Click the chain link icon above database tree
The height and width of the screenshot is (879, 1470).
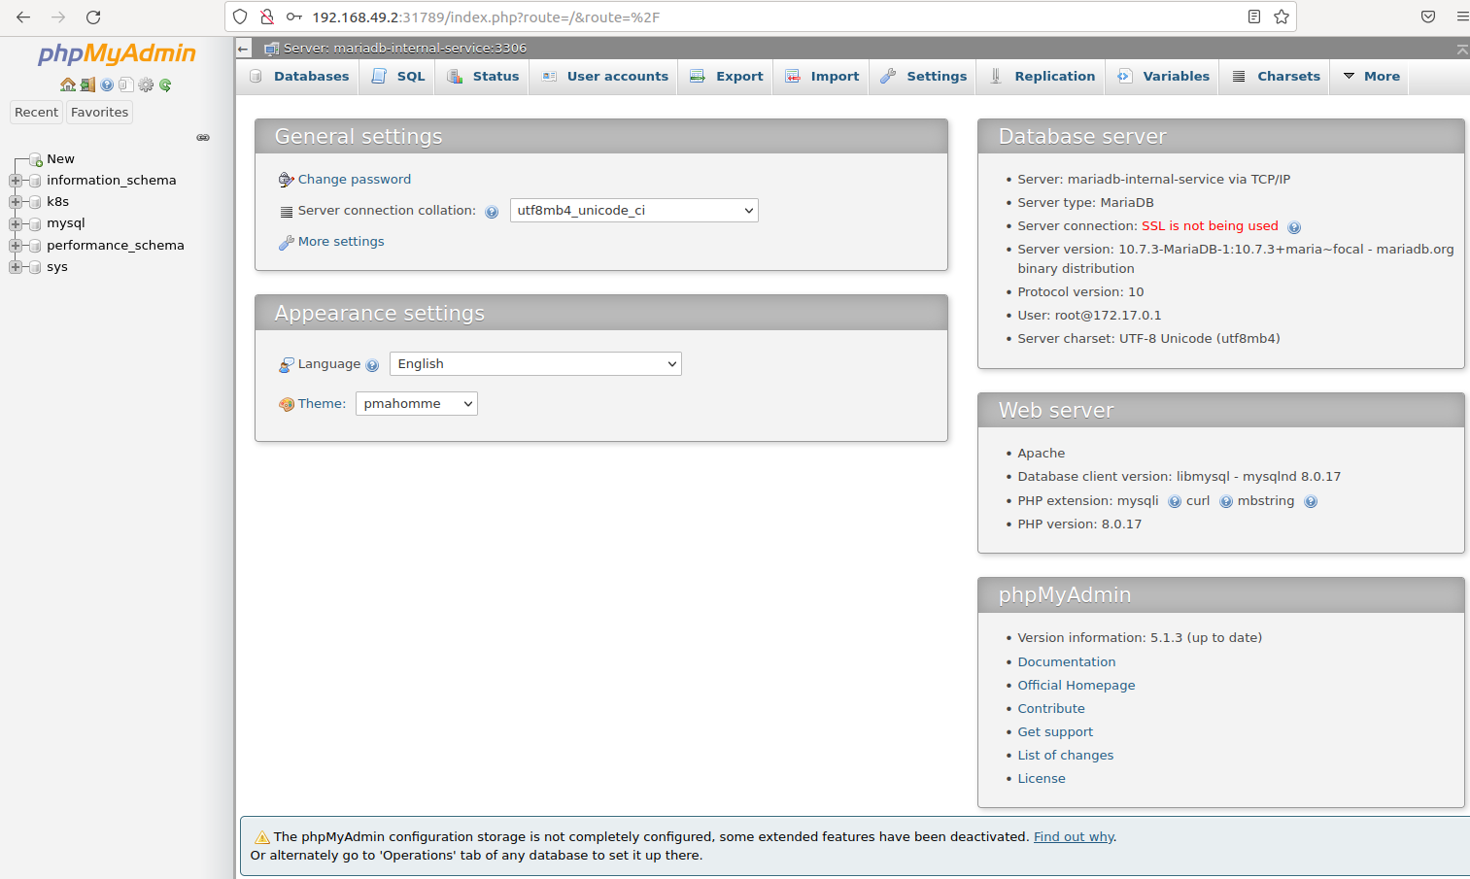pyautogui.click(x=203, y=137)
